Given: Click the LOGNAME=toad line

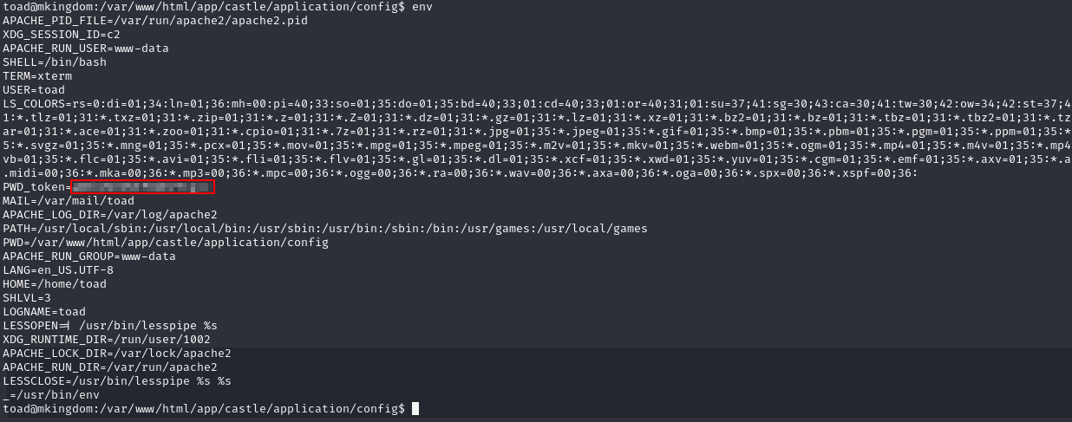Looking at the screenshot, I should 44,312.
